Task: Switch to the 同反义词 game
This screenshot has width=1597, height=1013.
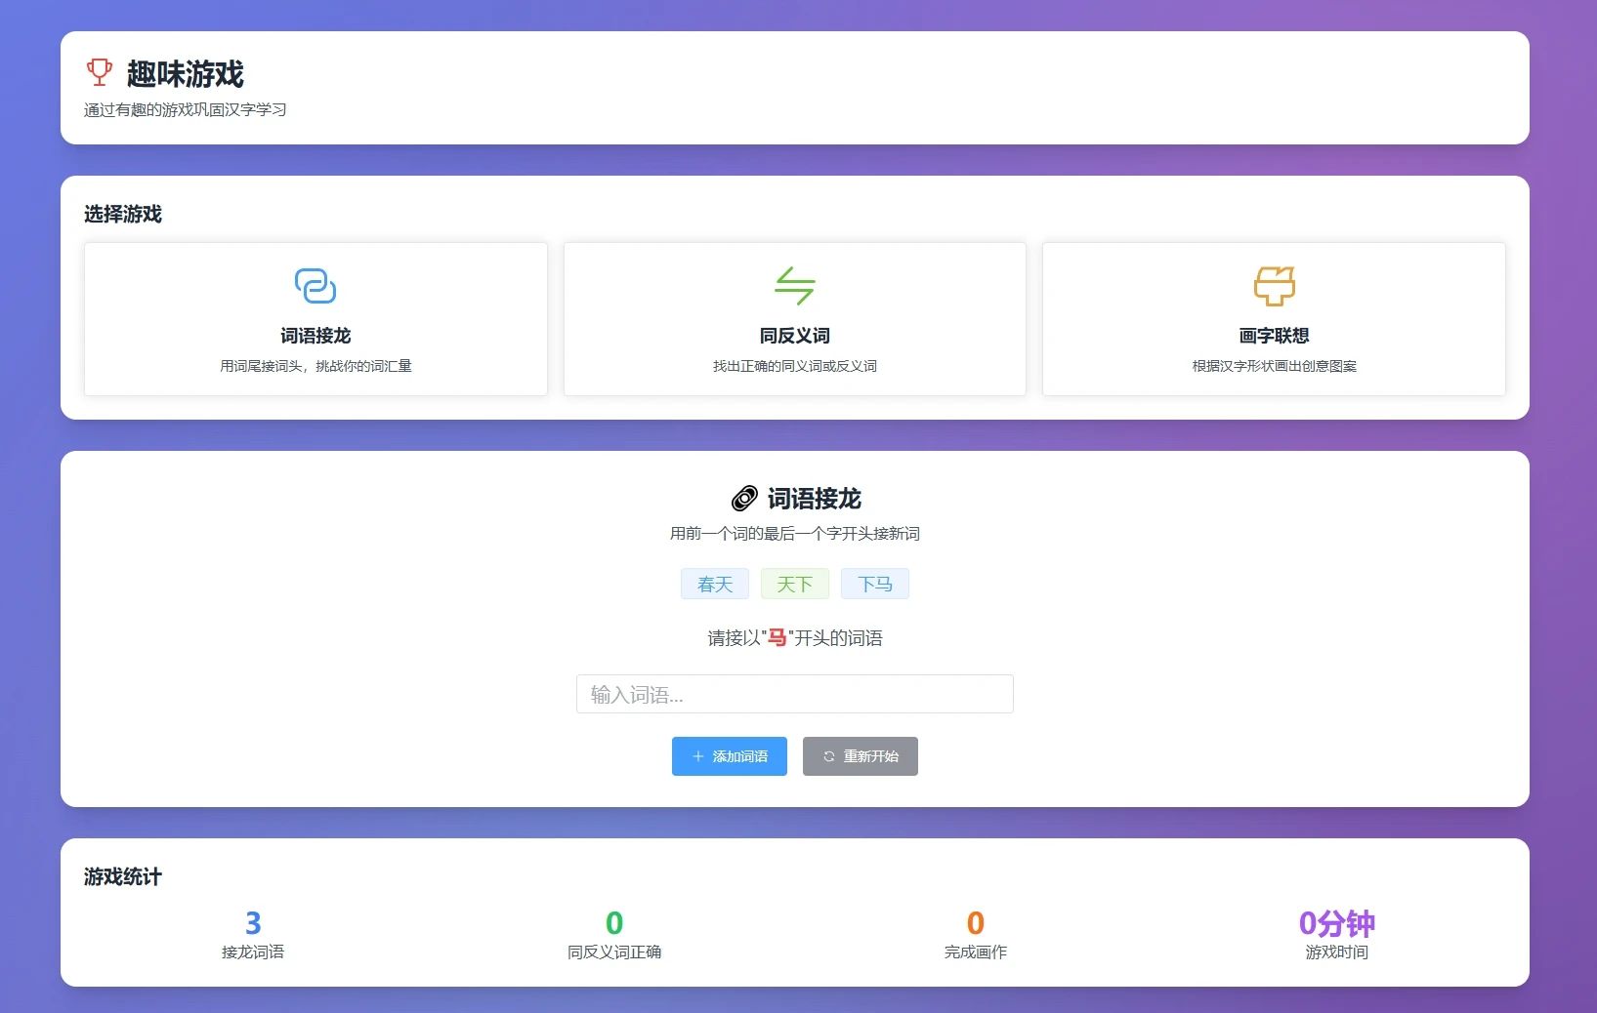Action: (794, 319)
